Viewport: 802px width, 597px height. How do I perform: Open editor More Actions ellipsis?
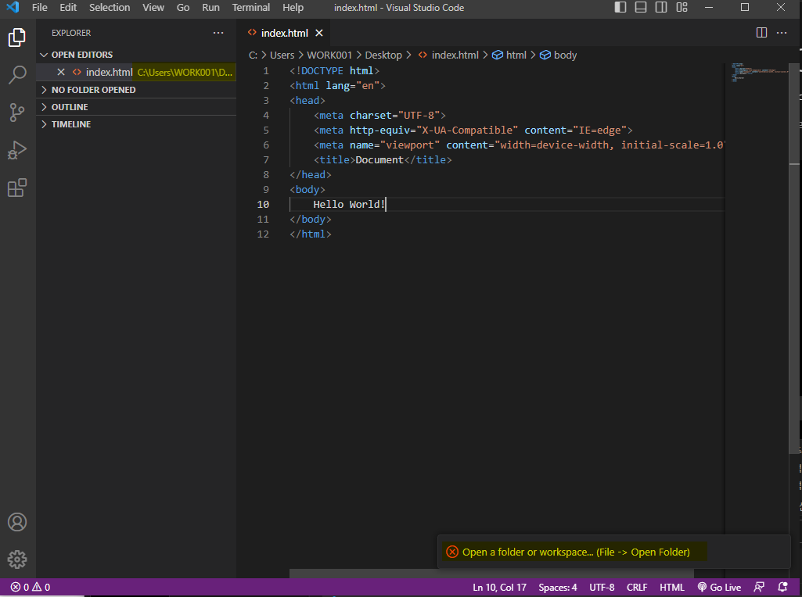point(782,33)
